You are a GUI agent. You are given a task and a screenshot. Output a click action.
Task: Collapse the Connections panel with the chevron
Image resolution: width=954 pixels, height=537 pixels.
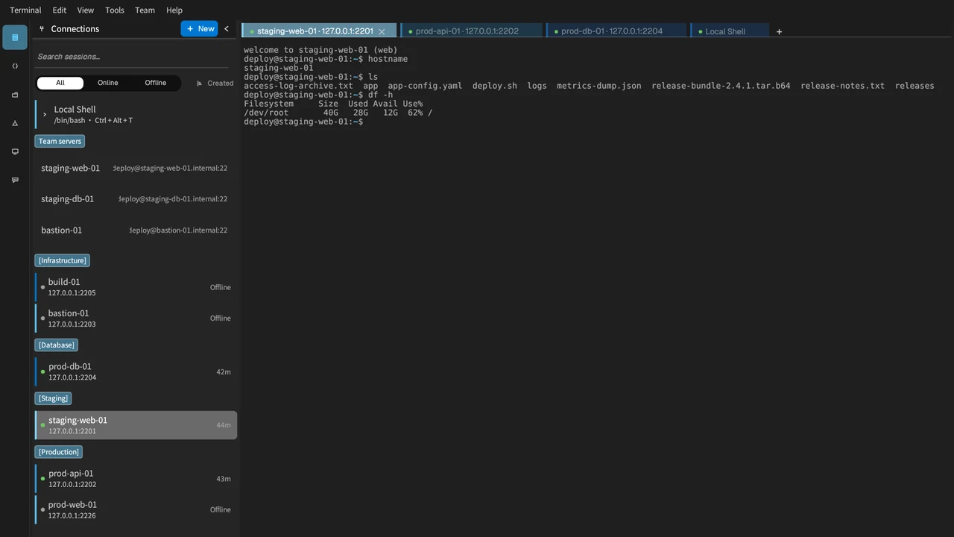[x=227, y=29]
